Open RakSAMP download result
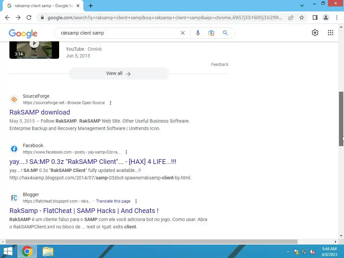The height and width of the screenshot is (258, 344). click(x=40, y=112)
